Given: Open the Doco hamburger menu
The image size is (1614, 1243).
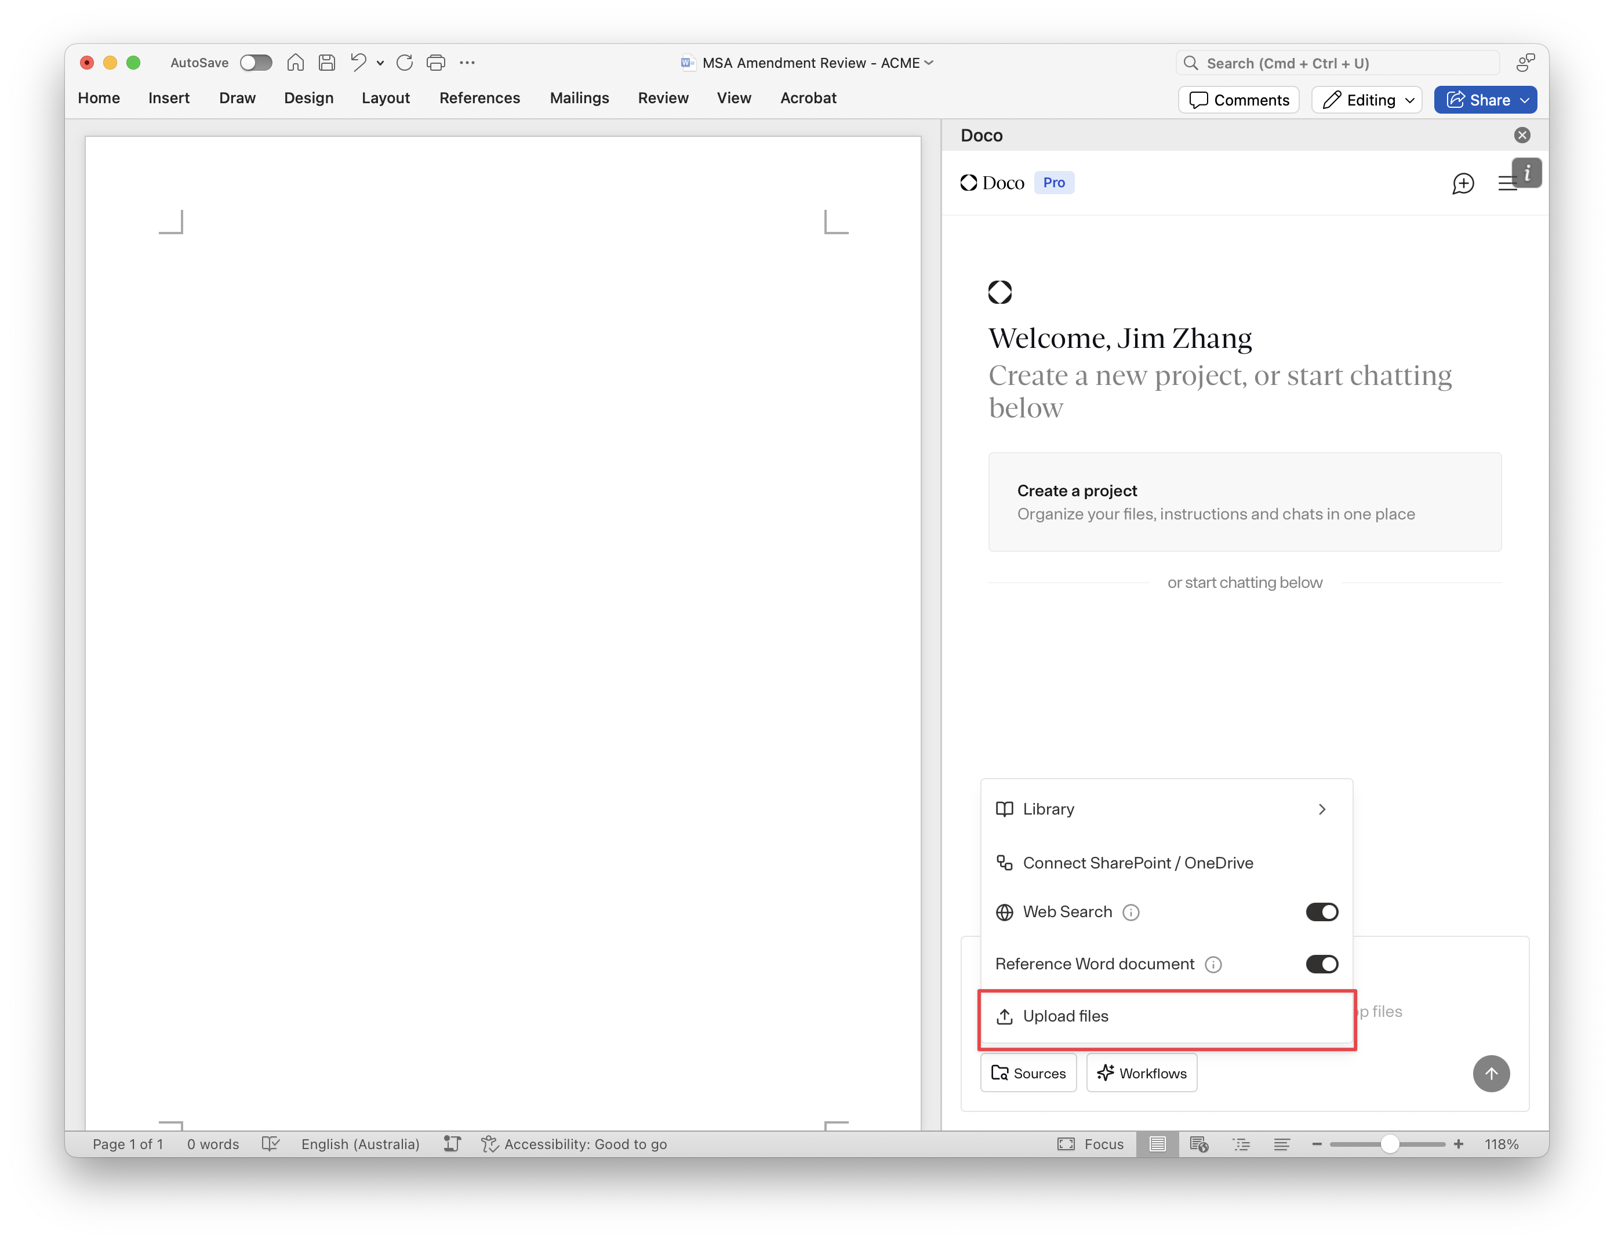Looking at the screenshot, I should pos(1507,184).
